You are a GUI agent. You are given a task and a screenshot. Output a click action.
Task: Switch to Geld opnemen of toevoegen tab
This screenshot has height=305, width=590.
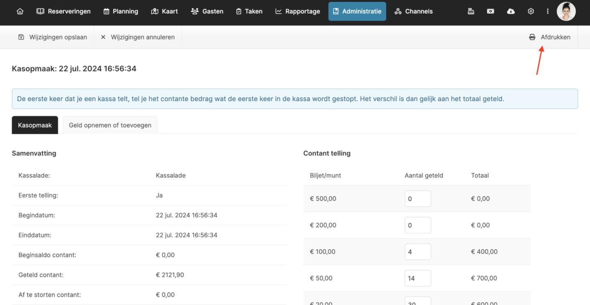(x=110, y=125)
